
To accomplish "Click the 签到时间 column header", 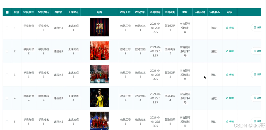I will click(155, 12).
